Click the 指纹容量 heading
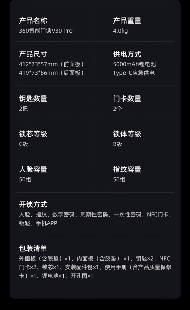The image size is (190, 310). 127,169
